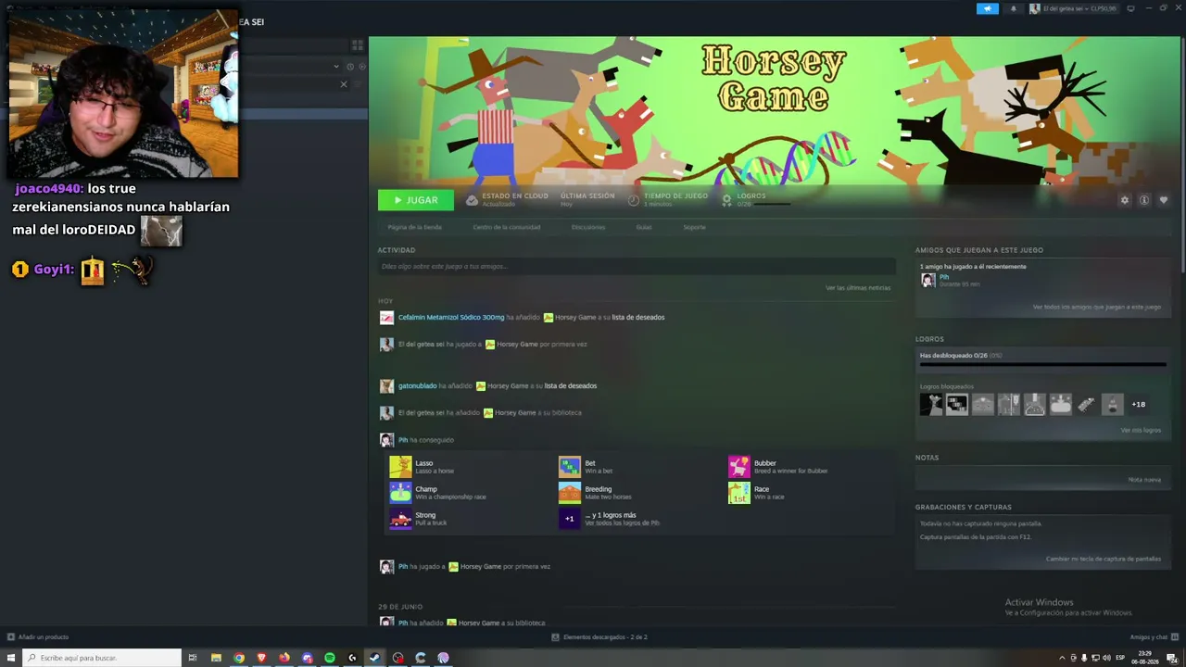Viewport: 1186px width, 667px height.
Task: Open the Bubber achievement icon
Action: pyautogui.click(x=738, y=466)
